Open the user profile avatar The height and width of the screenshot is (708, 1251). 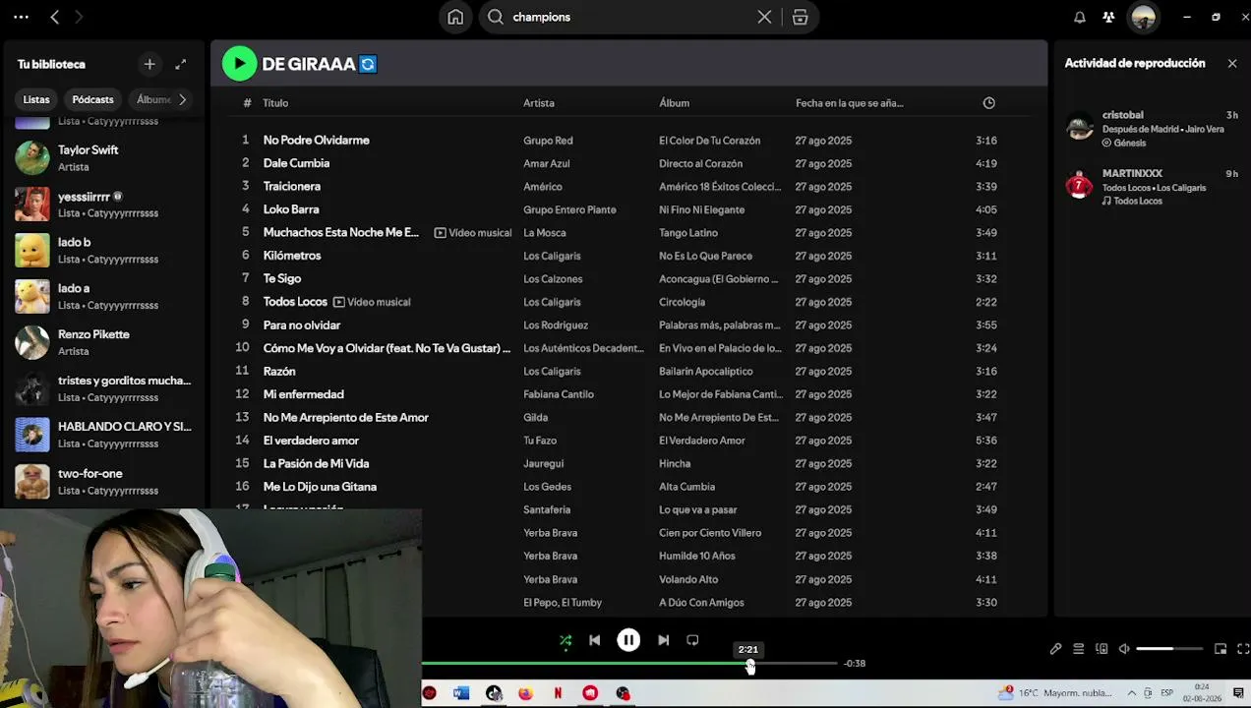tap(1143, 17)
